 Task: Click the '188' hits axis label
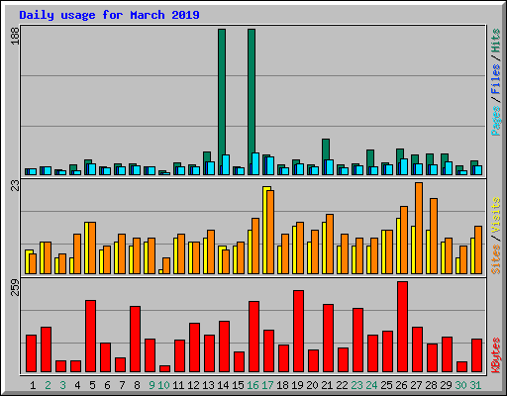15,36
